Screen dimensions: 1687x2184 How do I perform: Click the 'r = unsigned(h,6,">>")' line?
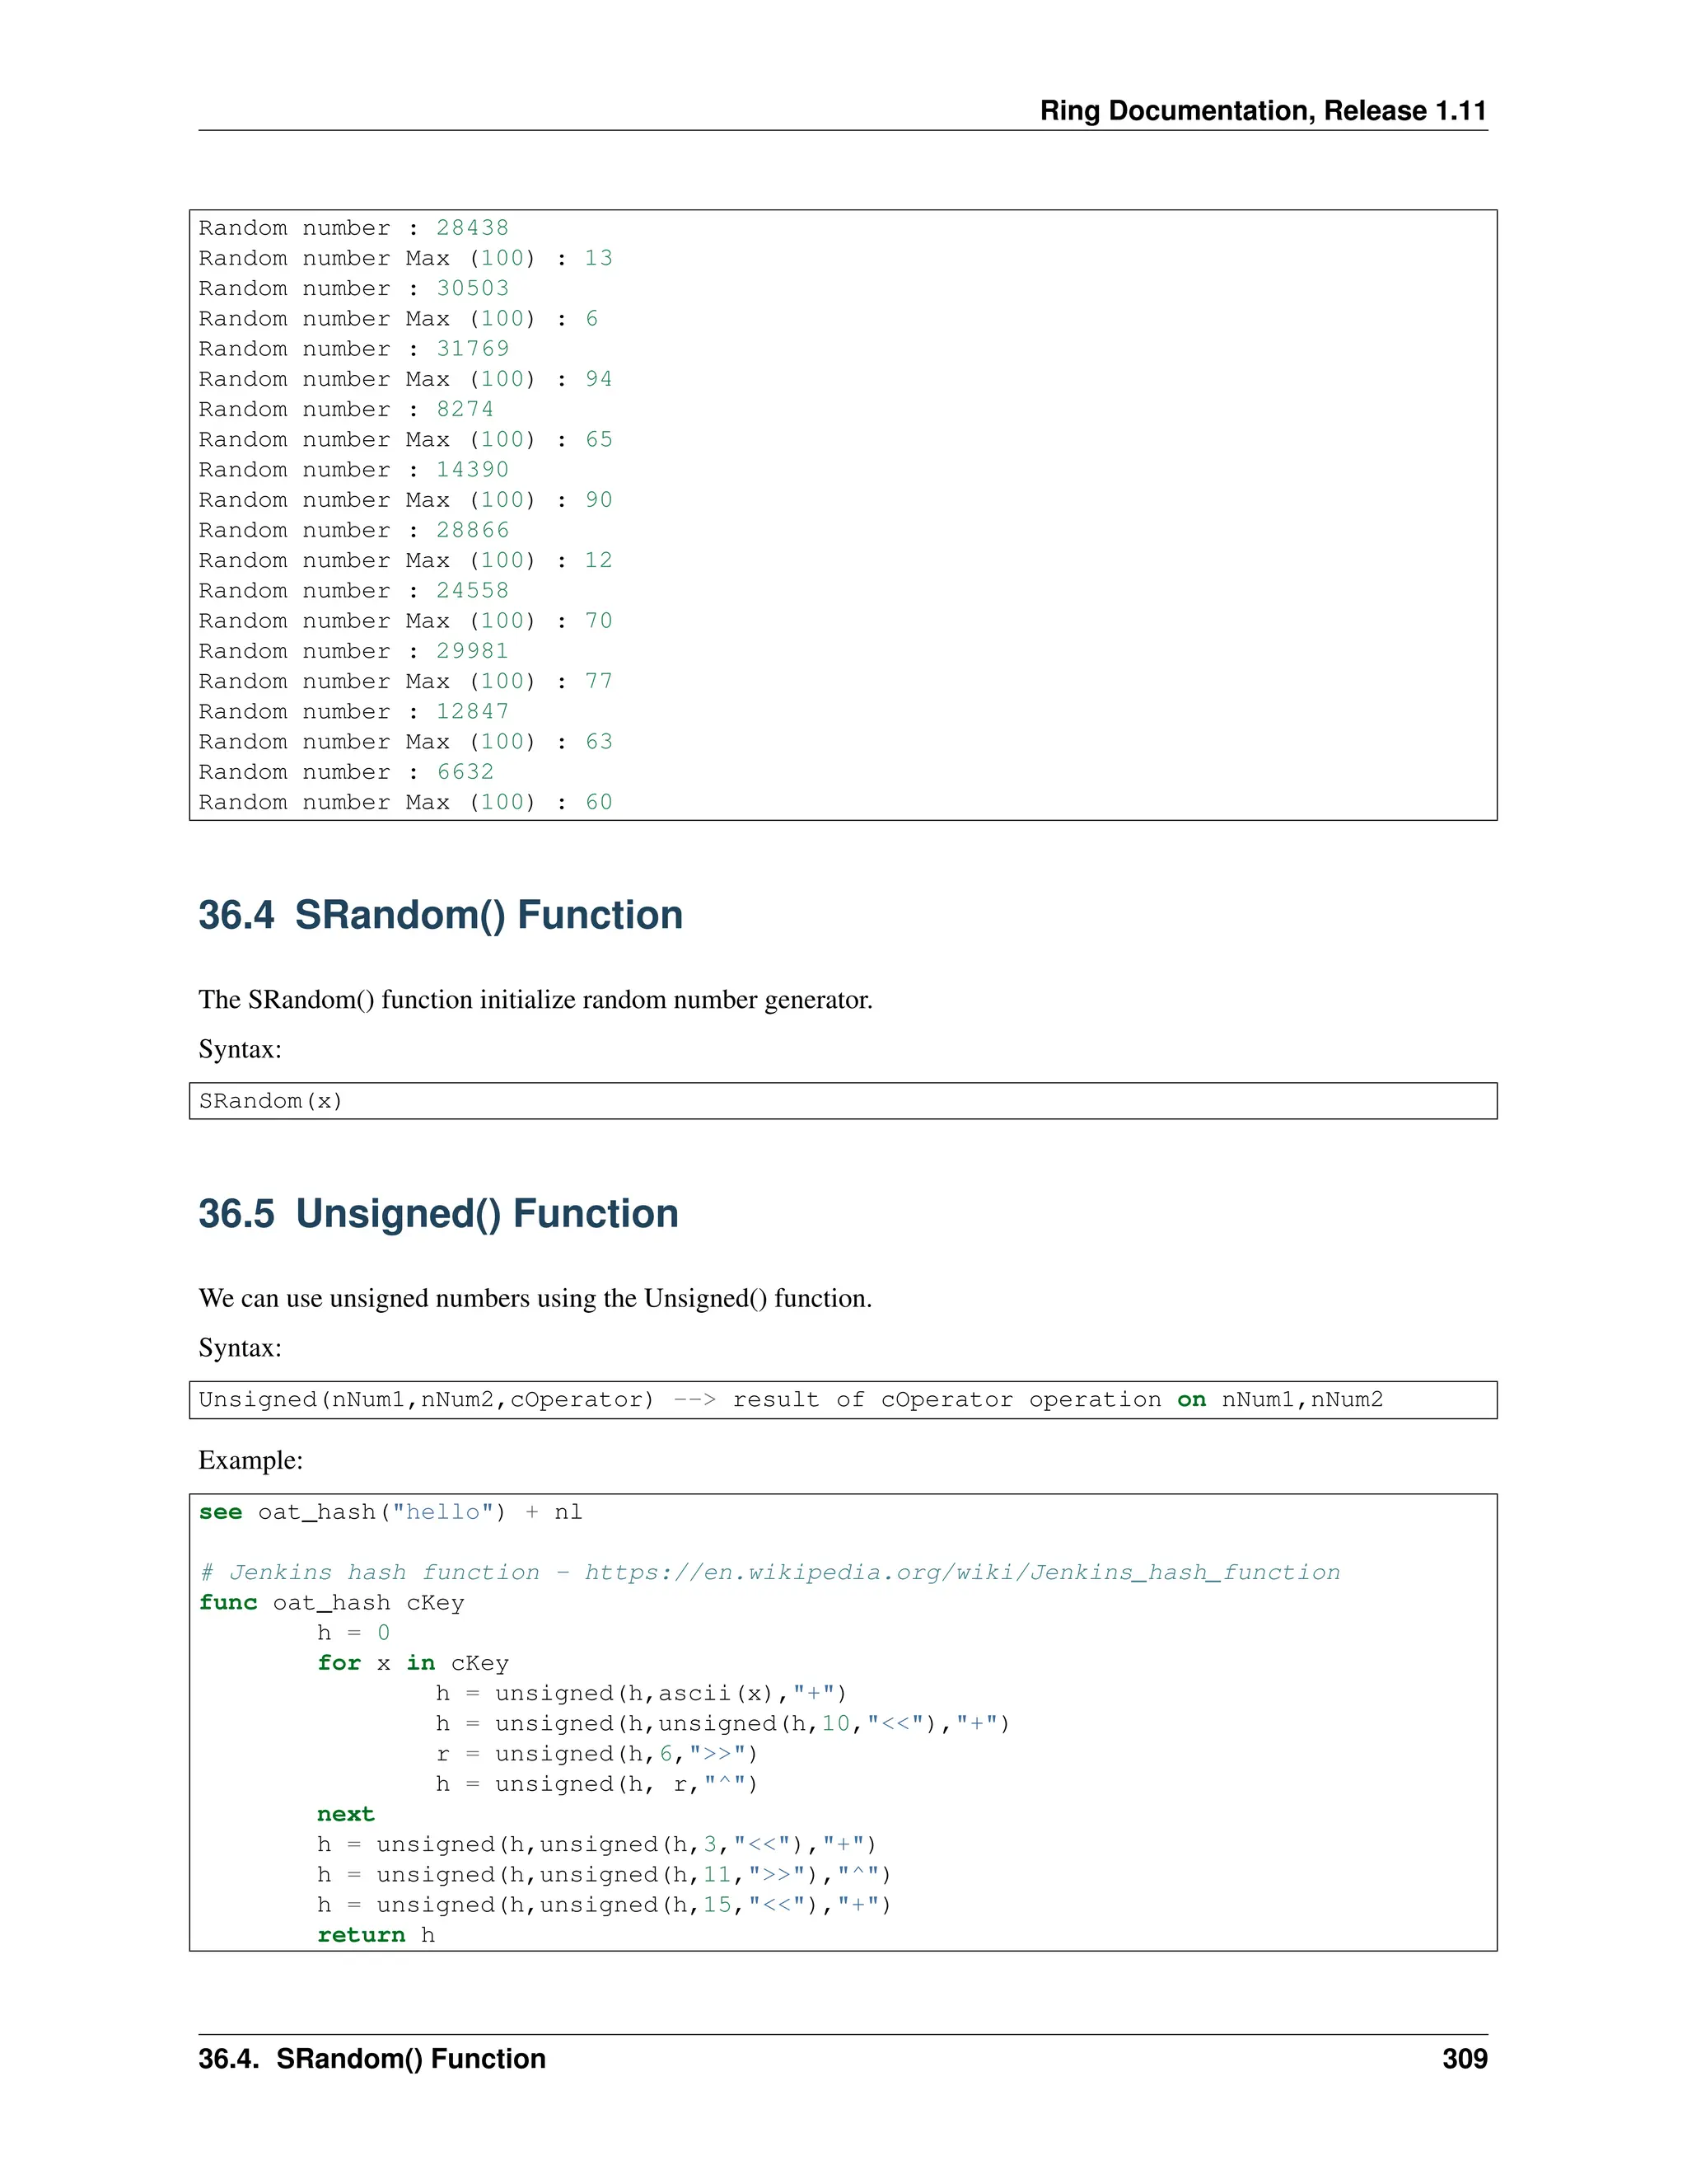(x=596, y=1753)
